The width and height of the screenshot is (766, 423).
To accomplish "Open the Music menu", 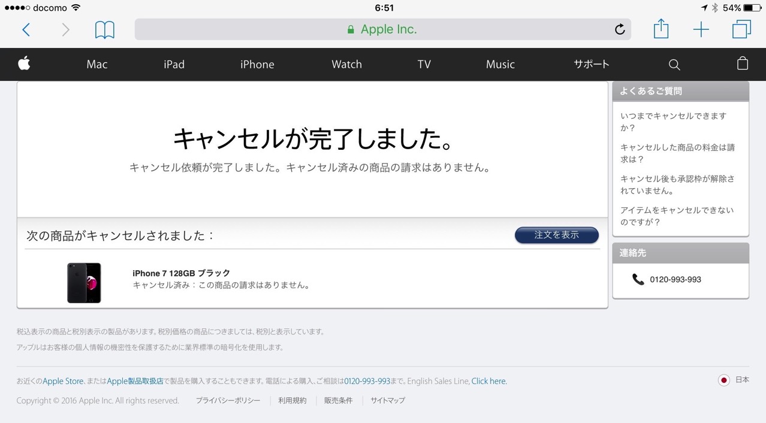I will pyautogui.click(x=500, y=64).
